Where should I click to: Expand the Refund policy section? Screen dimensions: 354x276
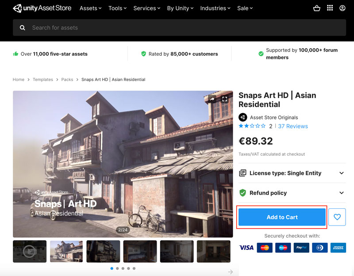pyautogui.click(x=292, y=193)
